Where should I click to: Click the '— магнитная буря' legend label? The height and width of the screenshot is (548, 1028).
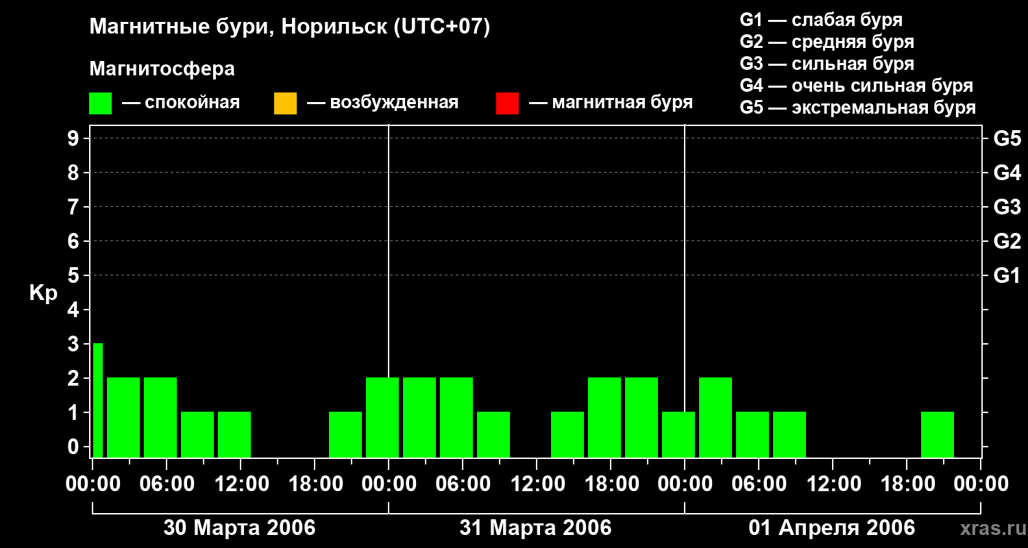[611, 103]
